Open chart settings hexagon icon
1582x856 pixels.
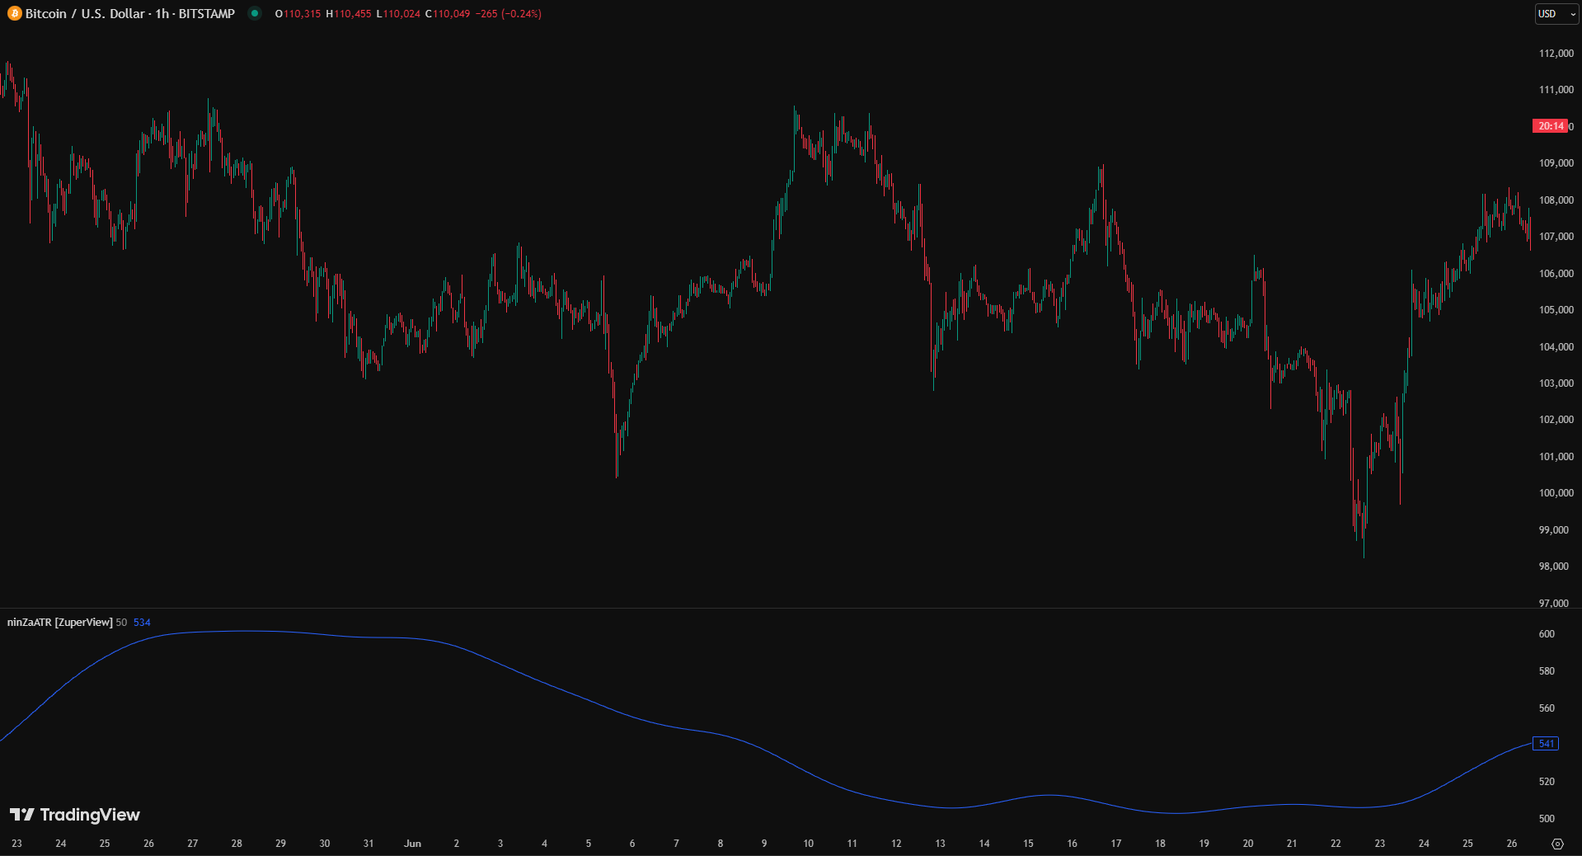1557,844
